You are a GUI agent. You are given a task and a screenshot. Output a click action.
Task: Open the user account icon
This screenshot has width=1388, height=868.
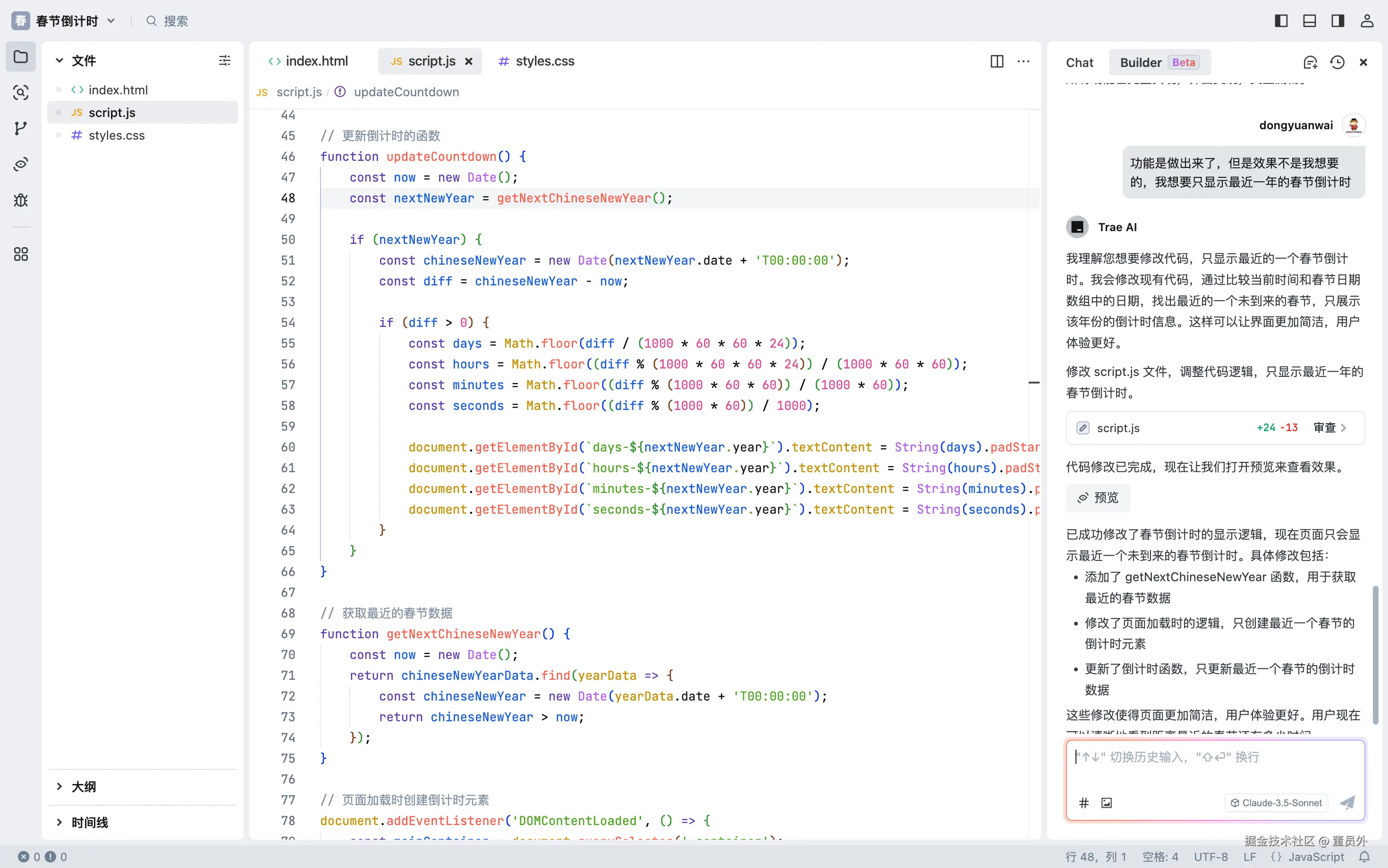(1367, 21)
